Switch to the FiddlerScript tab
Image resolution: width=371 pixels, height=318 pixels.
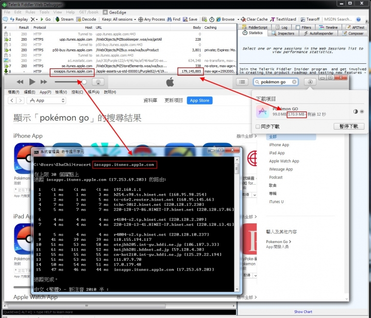click(255, 27)
